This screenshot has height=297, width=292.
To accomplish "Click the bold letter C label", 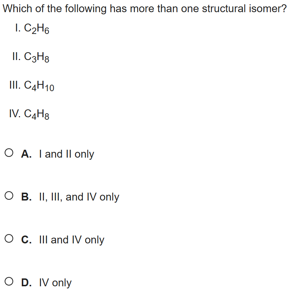I will [26, 239].
